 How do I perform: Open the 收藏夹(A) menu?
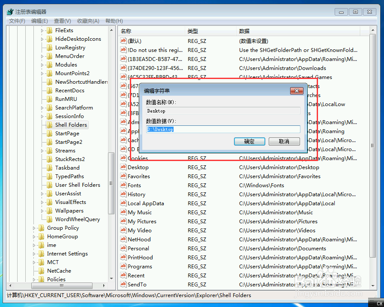click(x=89, y=21)
